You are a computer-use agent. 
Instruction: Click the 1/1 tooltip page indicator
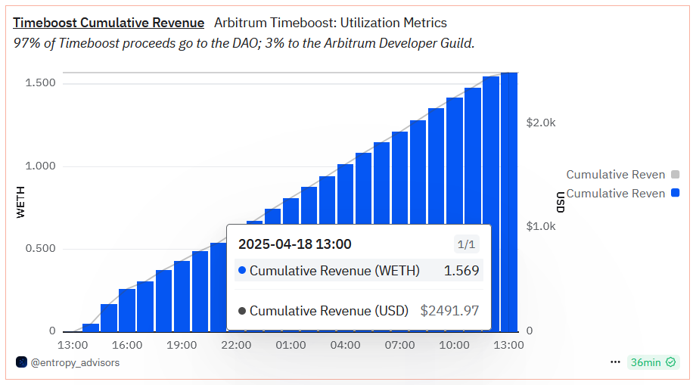point(466,244)
